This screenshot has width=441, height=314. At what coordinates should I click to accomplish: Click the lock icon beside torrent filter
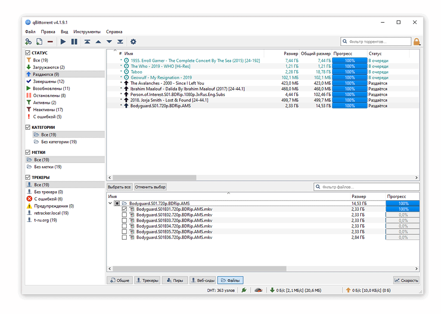(416, 42)
